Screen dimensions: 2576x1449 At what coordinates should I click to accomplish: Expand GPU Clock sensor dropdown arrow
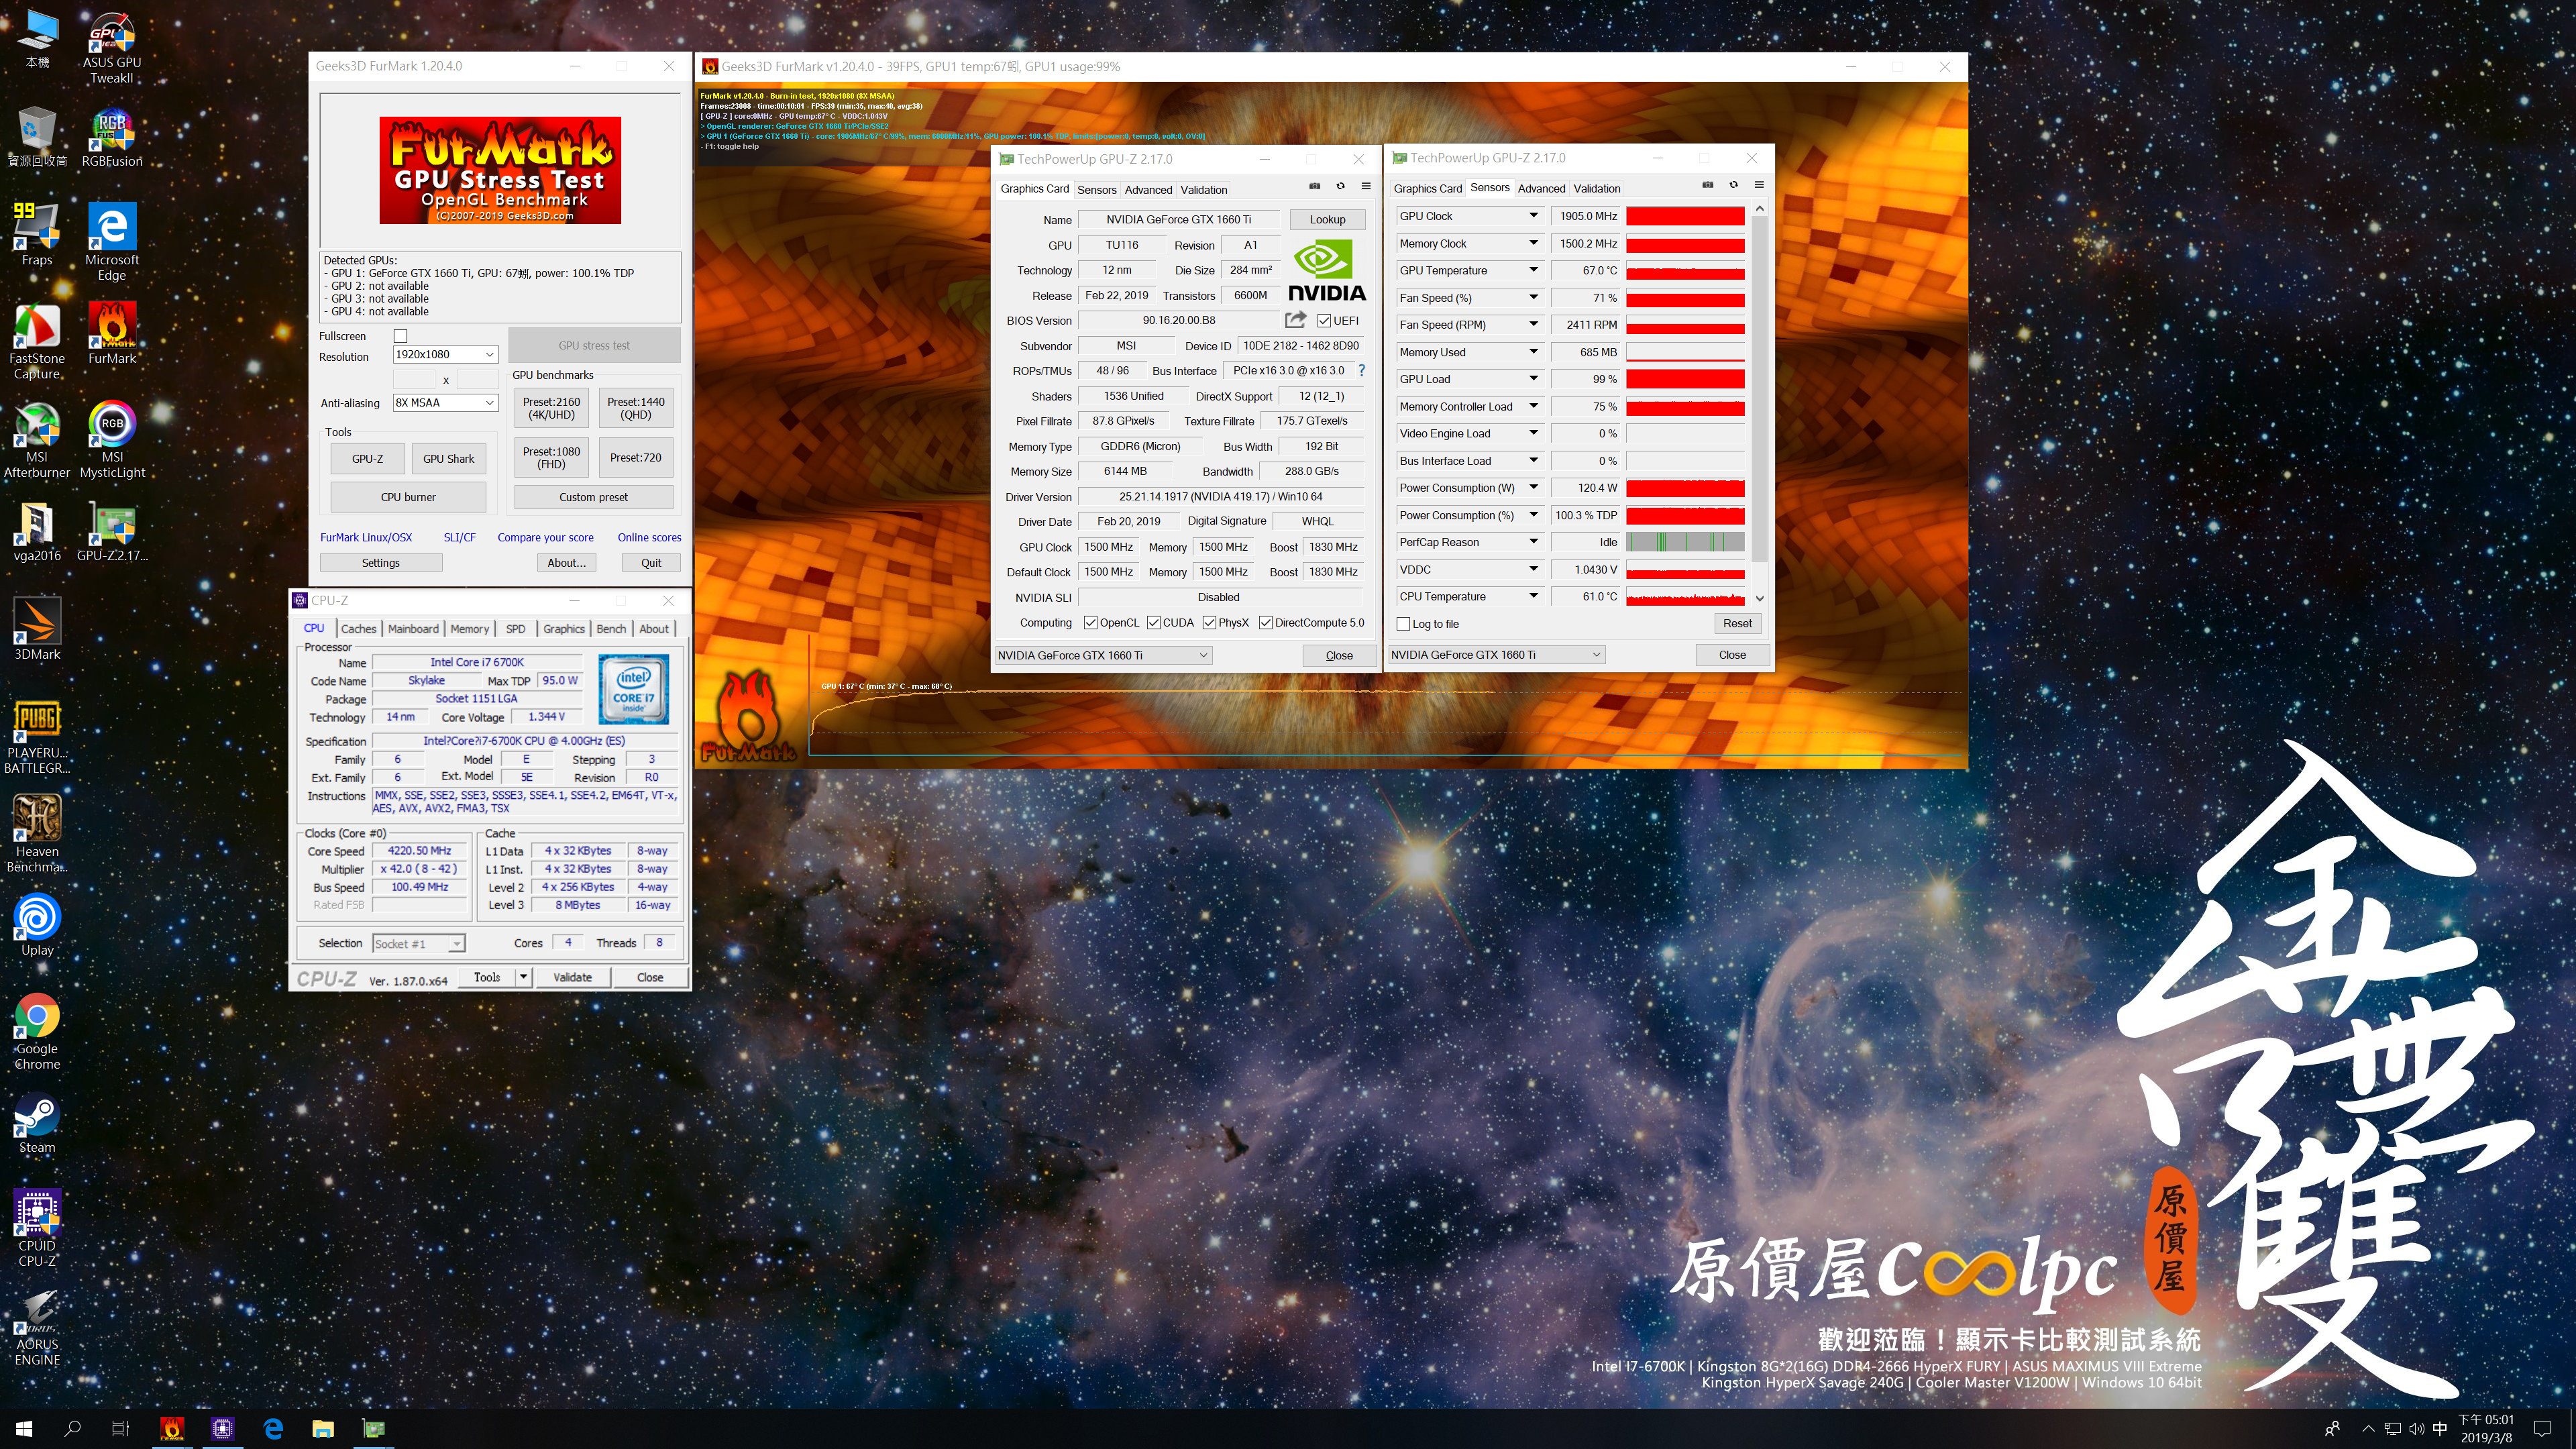(1533, 216)
